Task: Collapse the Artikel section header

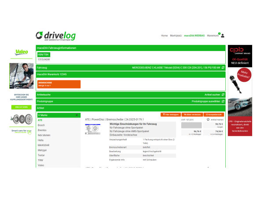Action: point(131,108)
